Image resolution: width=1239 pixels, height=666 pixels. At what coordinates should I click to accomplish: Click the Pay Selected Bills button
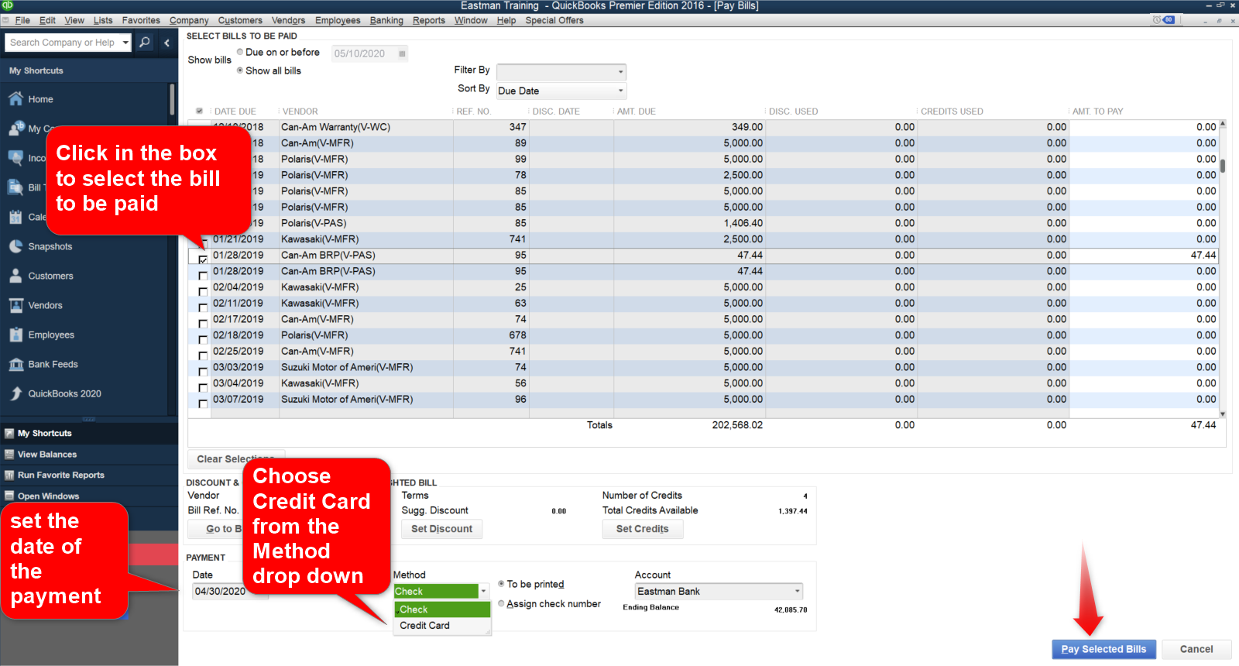[1103, 649]
